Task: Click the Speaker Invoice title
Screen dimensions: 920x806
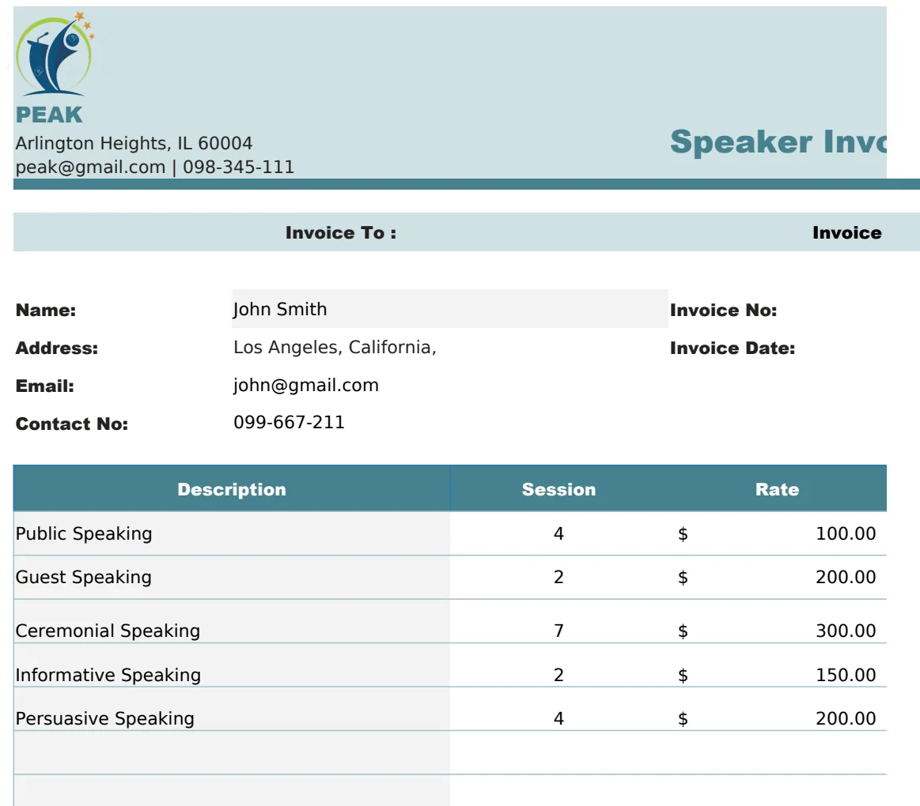Action: [x=778, y=142]
